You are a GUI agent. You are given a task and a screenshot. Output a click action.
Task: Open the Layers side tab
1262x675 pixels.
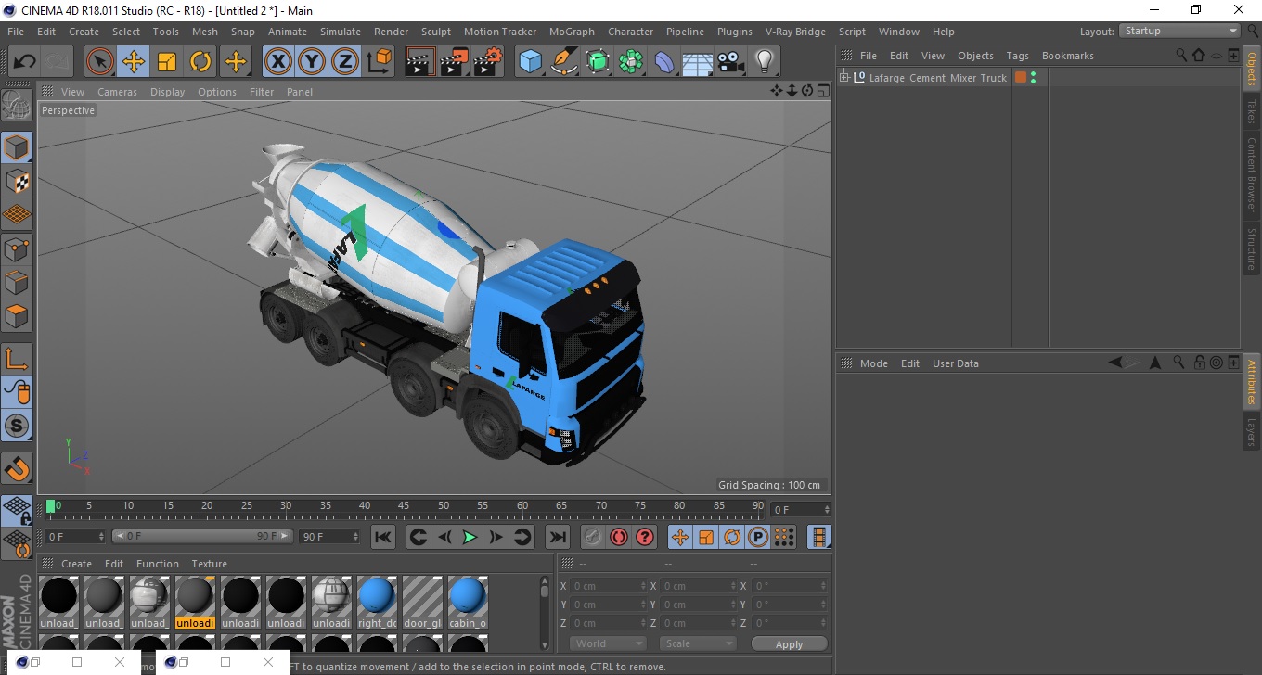point(1251,432)
